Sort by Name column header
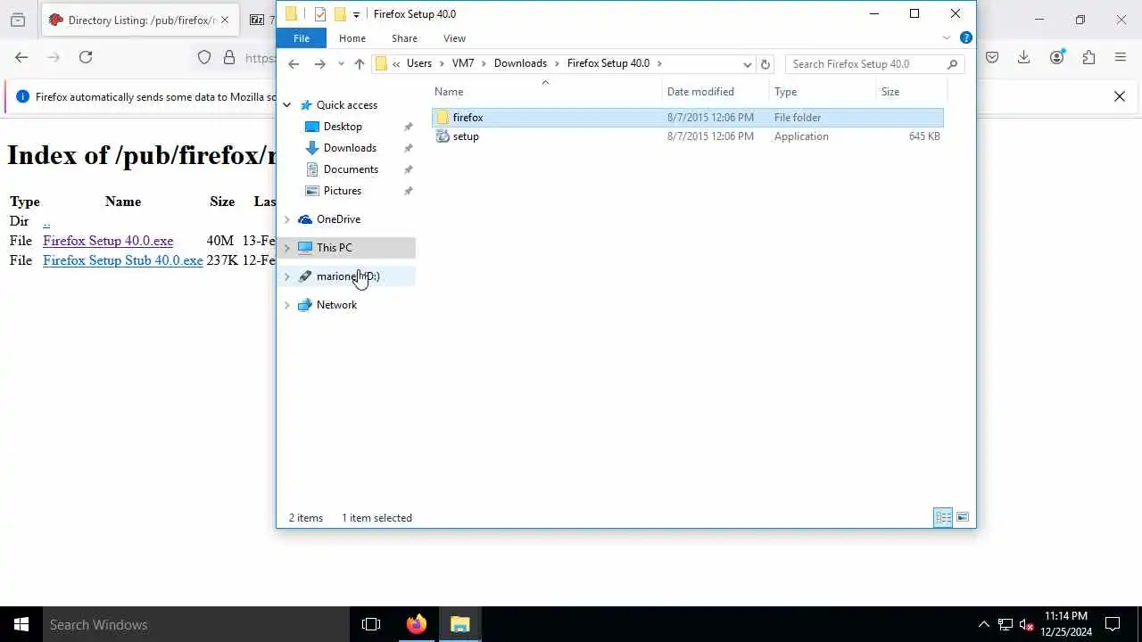Screen dimensions: 1142x642 (x=449, y=92)
